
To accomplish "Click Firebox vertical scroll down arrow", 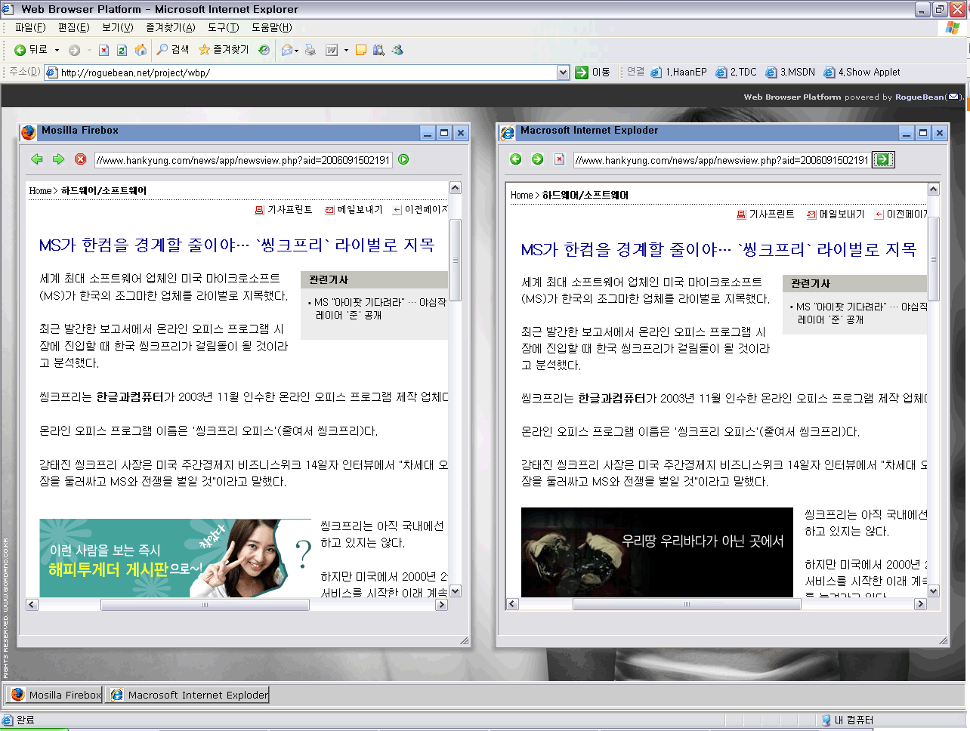I will (x=456, y=591).
